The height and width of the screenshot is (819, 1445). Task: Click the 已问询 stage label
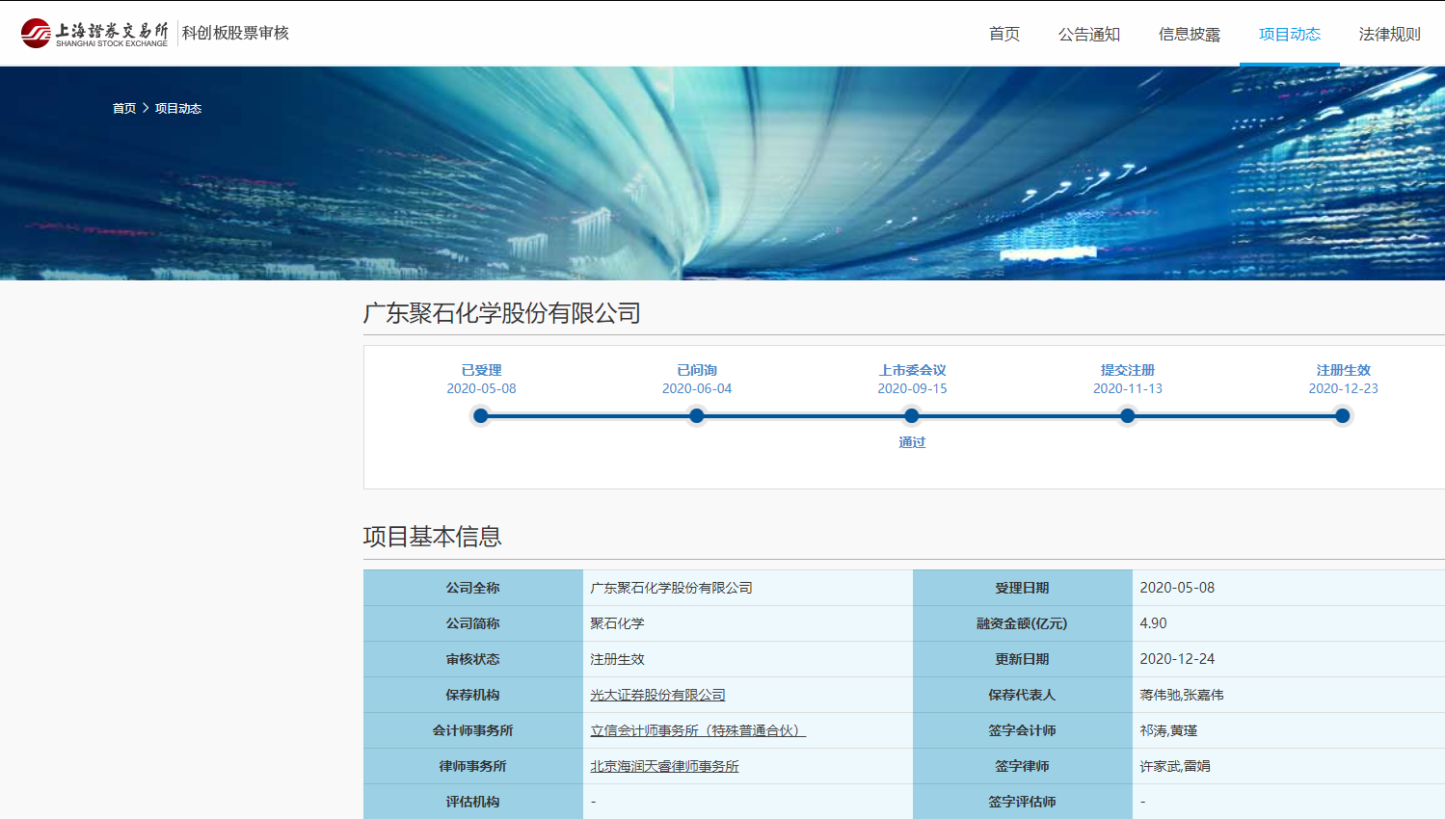coord(697,370)
